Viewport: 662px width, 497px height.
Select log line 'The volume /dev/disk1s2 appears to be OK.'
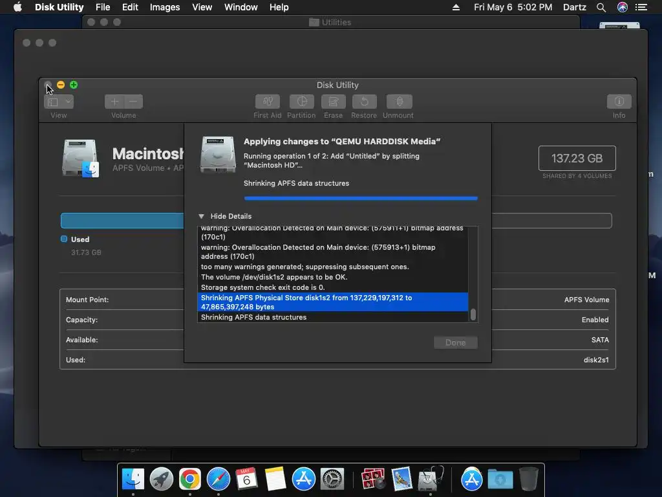pos(274,277)
